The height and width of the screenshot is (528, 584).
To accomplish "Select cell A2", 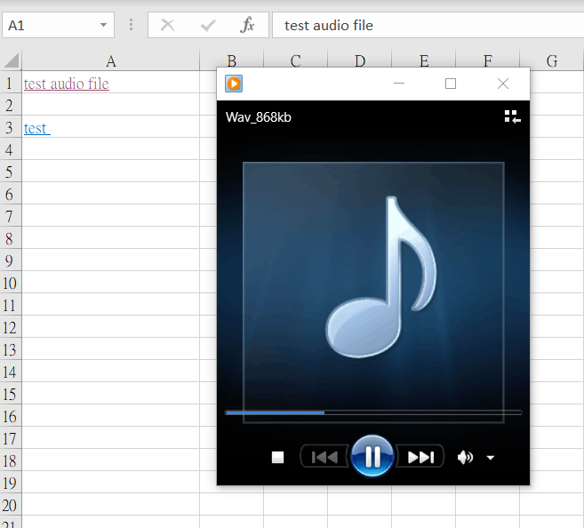I will click(x=110, y=104).
